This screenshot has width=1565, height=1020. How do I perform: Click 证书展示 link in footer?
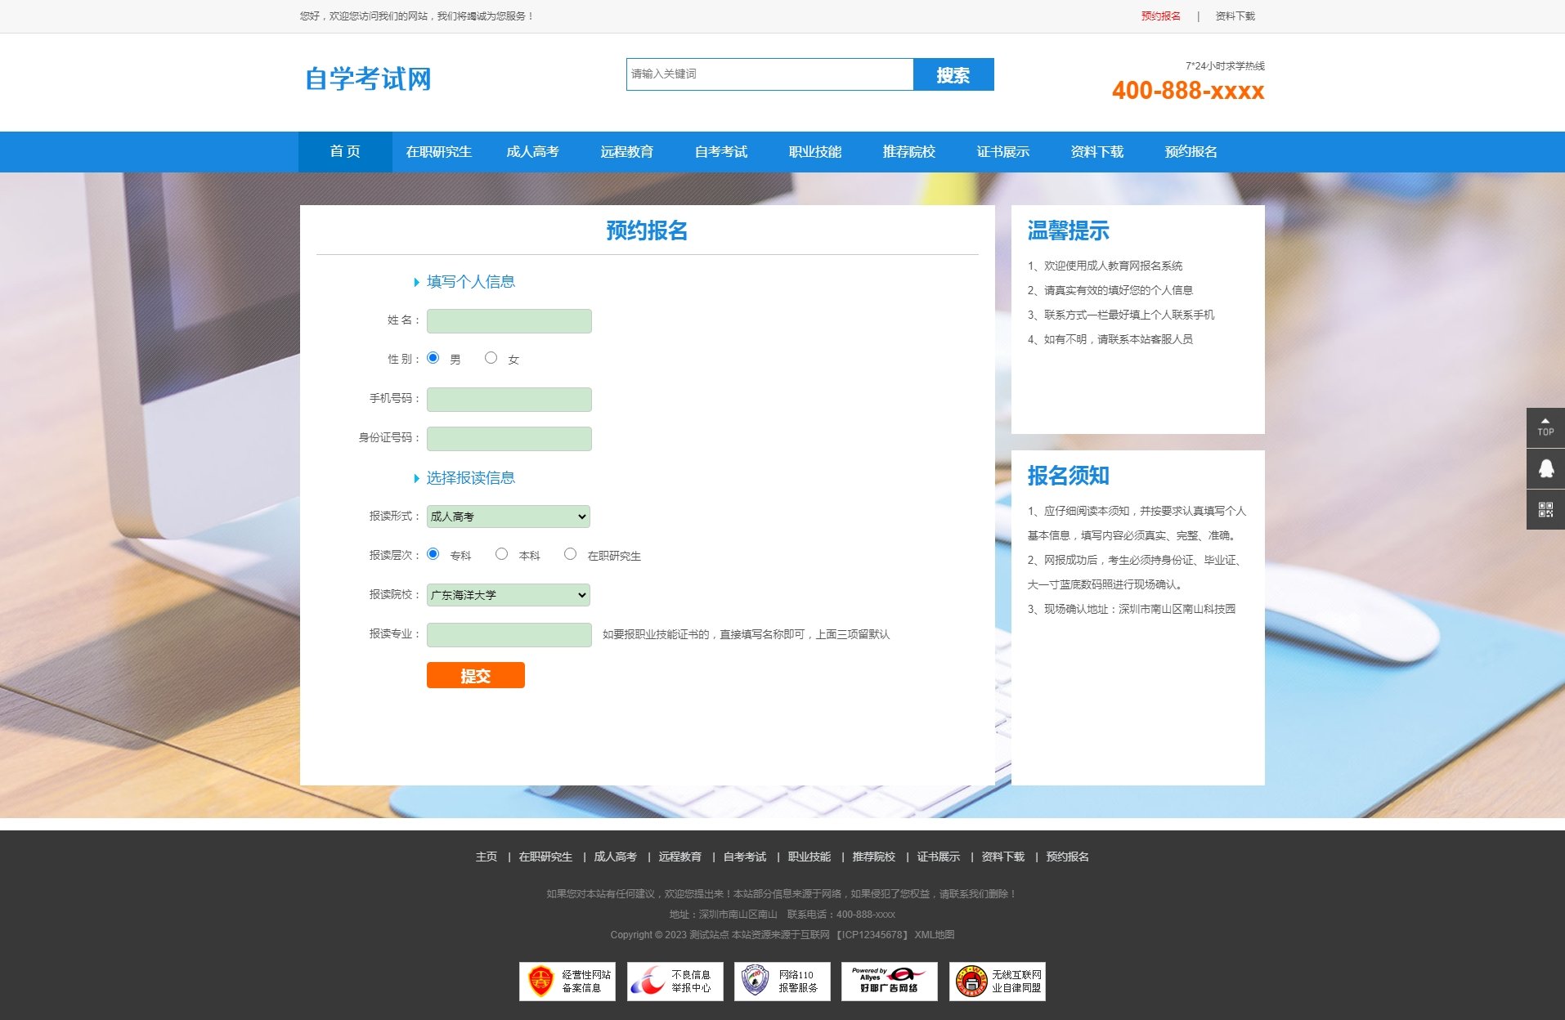(938, 857)
